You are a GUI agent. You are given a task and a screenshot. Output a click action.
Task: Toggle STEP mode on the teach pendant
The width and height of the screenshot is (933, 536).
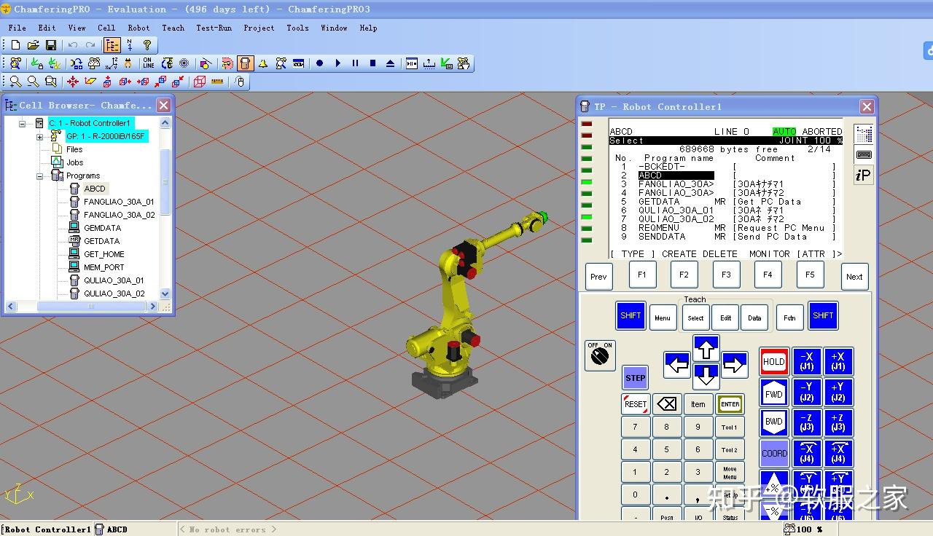coord(635,378)
